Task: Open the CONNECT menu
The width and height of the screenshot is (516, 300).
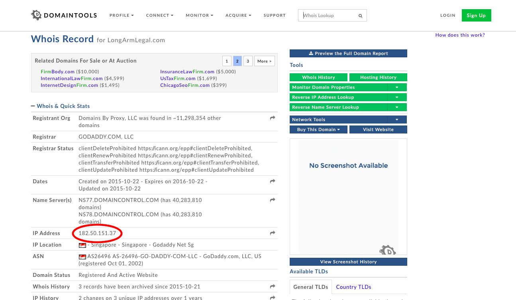Action: 160,16
